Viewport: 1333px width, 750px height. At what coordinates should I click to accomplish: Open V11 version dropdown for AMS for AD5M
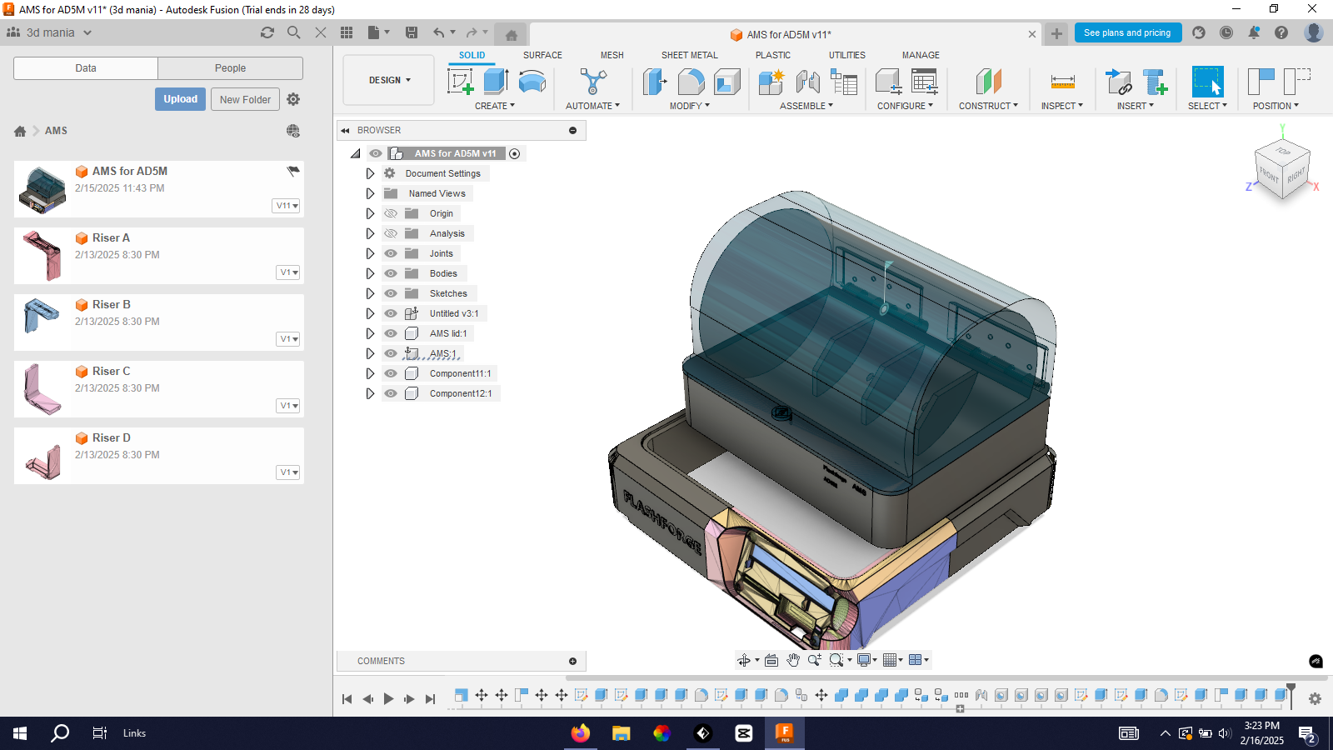click(287, 206)
